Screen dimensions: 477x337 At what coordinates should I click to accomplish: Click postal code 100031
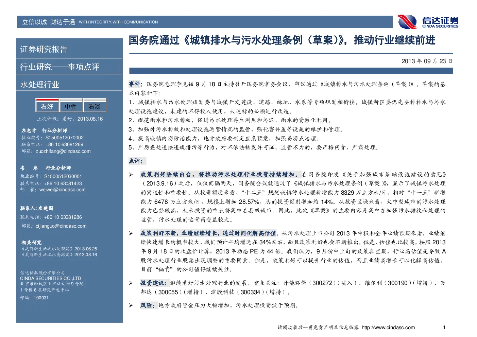pyautogui.click(x=41, y=298)
